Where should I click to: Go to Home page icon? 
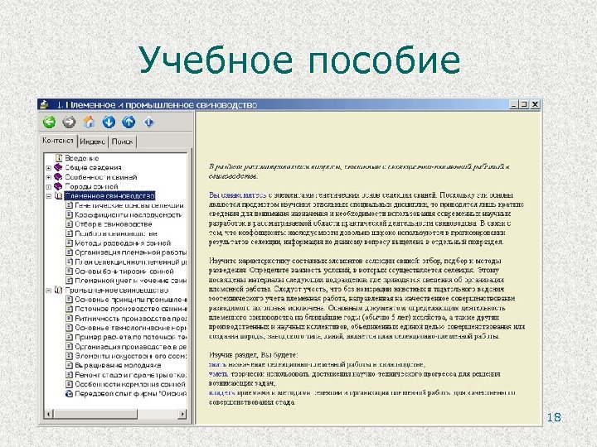(x=89, y=122)
